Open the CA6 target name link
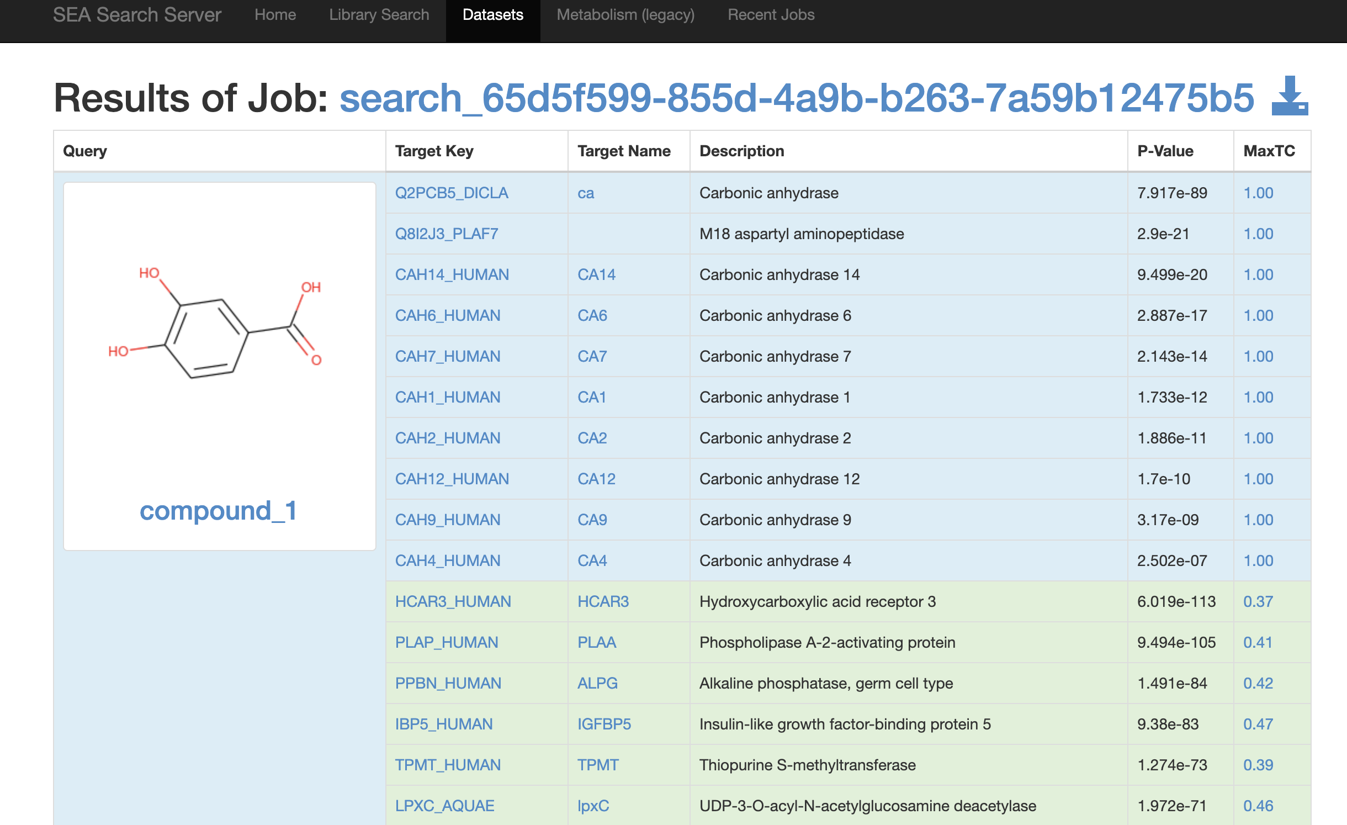 tap(592, 316)
